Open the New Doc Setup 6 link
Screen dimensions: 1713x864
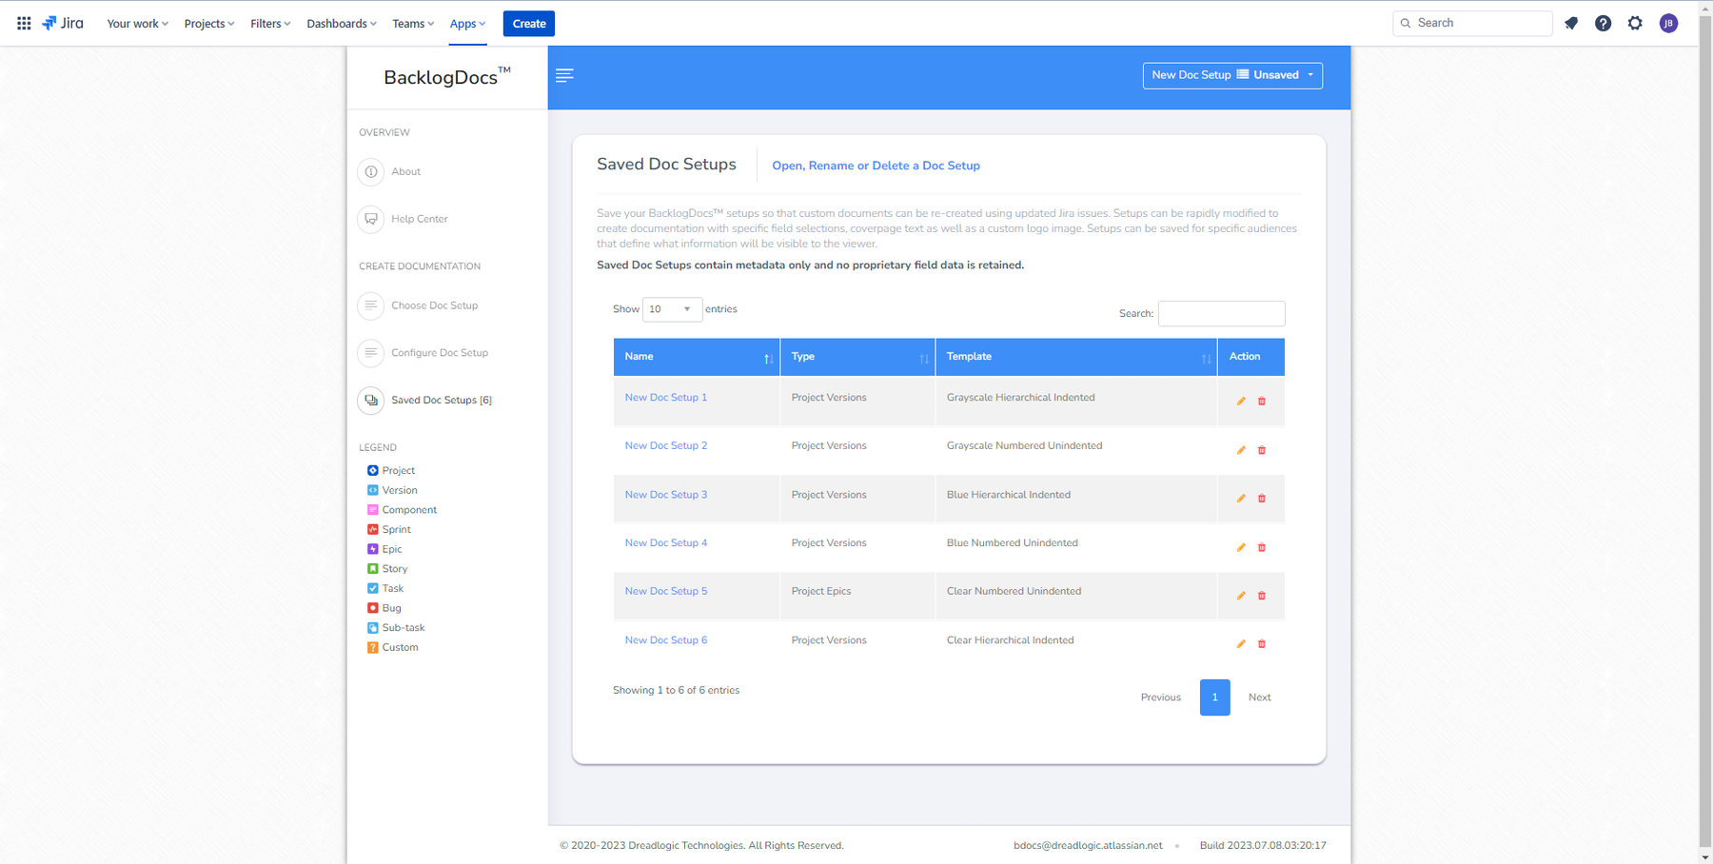tap(666, 640)
